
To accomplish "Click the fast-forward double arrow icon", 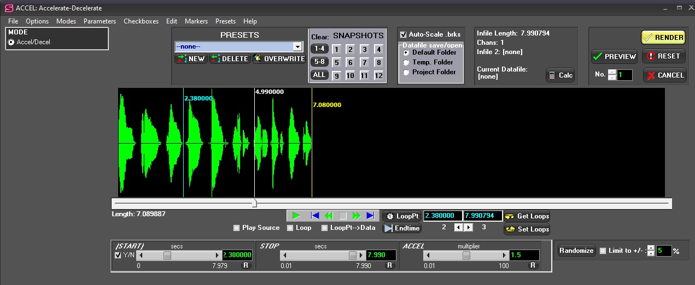I will click(357, 216).
